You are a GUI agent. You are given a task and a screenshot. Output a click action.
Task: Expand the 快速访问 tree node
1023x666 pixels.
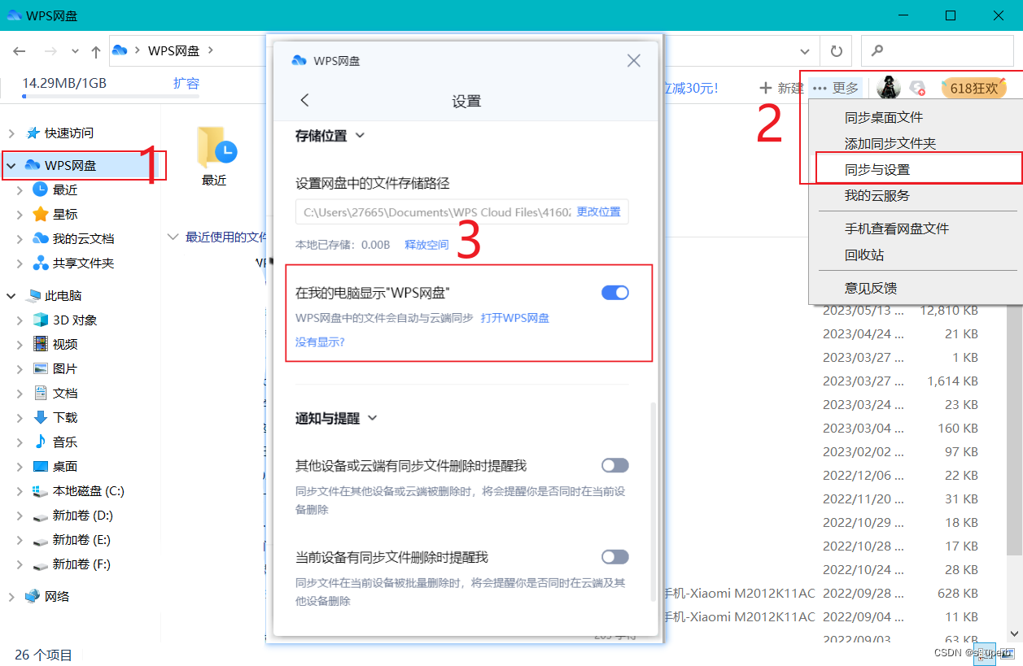(11, 133)
